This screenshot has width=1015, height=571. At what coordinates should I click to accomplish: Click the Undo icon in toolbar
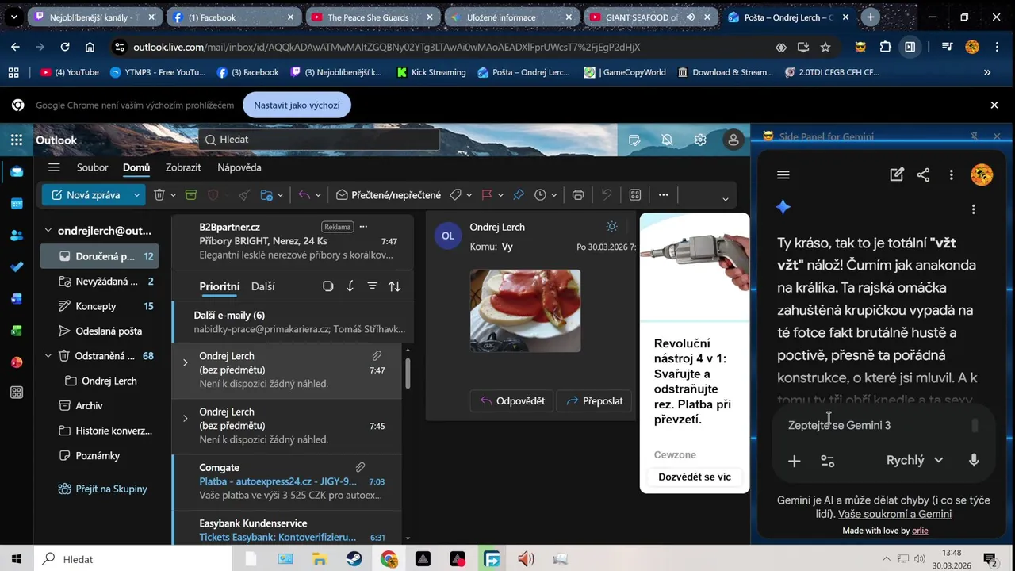[x=607, y=195]
